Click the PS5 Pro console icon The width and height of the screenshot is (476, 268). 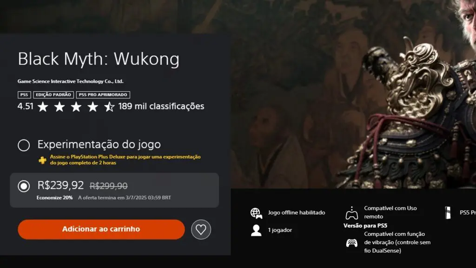[448, 213]
